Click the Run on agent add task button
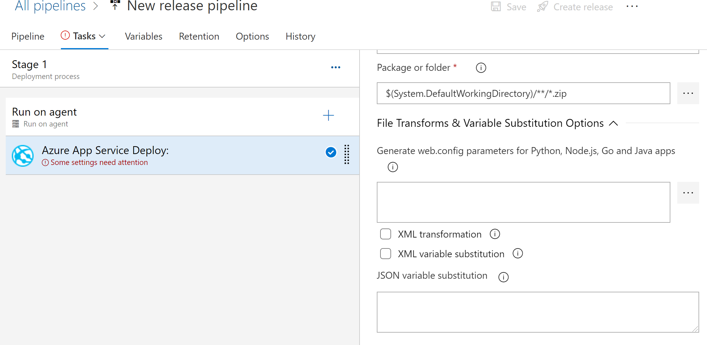 point(328,115)
